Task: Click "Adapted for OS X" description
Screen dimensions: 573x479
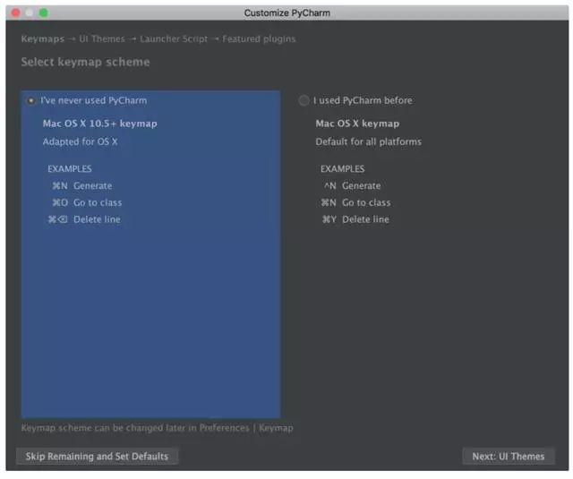Action: pyautogui.click(x=81, y=141)
